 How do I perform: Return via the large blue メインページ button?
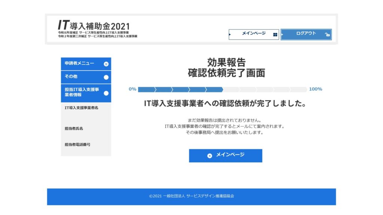tap(226, 156)
